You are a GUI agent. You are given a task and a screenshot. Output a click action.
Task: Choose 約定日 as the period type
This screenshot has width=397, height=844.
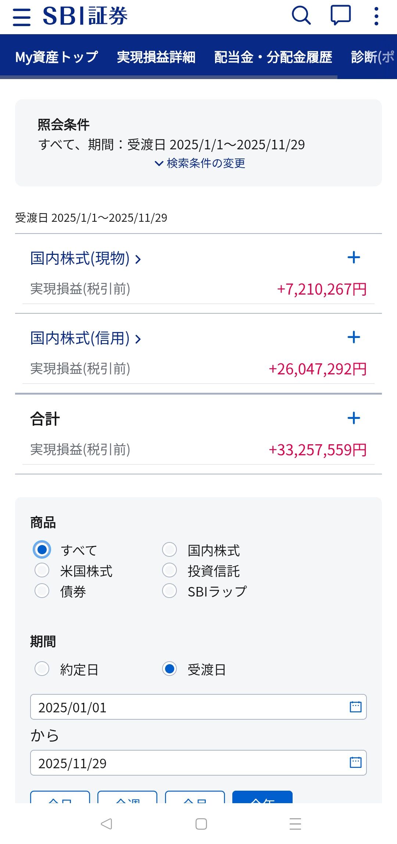coord(42,669)
